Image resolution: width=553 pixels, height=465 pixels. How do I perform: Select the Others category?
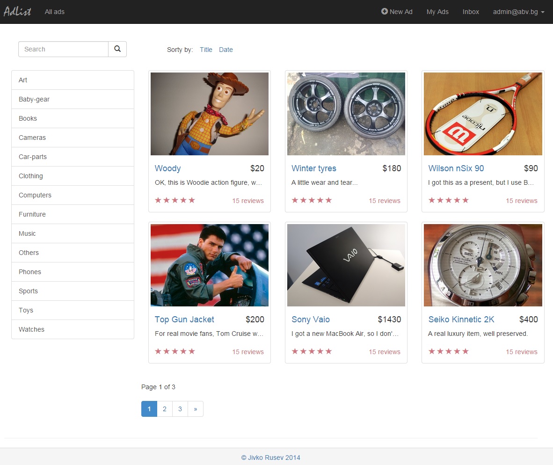pyautogui.click(x=73, y=253)
